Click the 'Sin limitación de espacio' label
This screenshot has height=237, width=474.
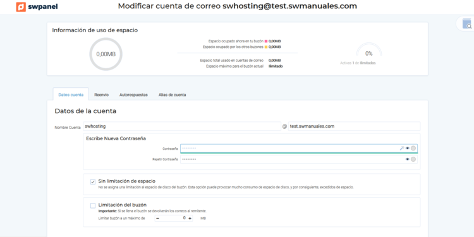126,181
